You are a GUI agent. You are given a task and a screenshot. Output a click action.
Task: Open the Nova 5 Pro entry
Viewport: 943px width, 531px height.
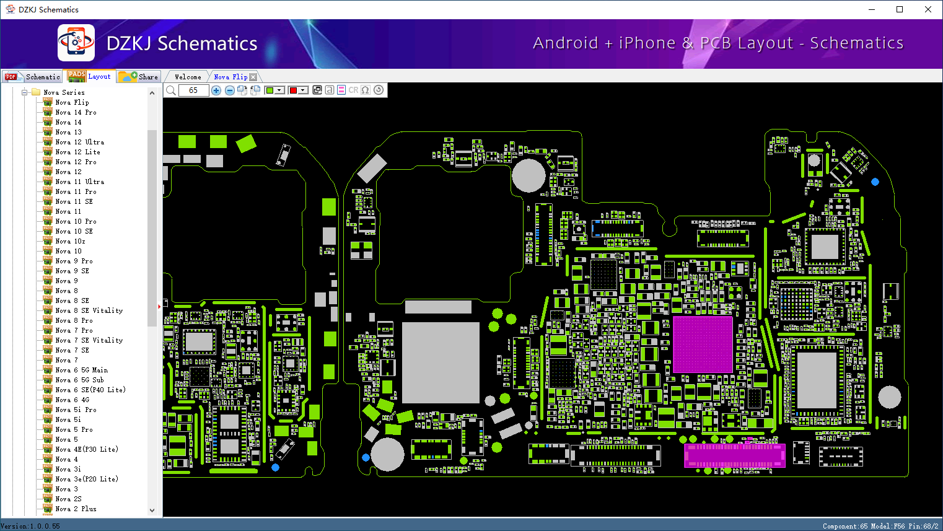74,429
